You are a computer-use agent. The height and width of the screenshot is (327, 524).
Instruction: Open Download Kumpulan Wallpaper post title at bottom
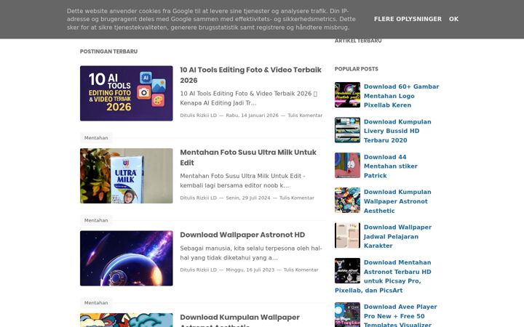point(239,320)
